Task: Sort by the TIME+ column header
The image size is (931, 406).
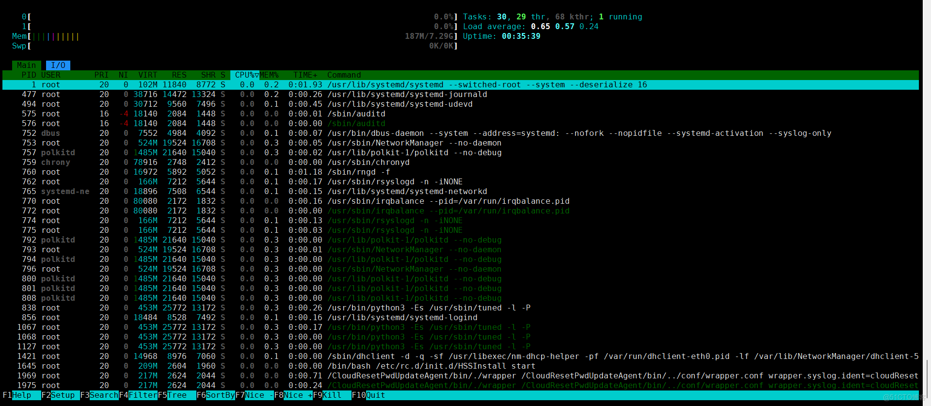Action: 305,75
